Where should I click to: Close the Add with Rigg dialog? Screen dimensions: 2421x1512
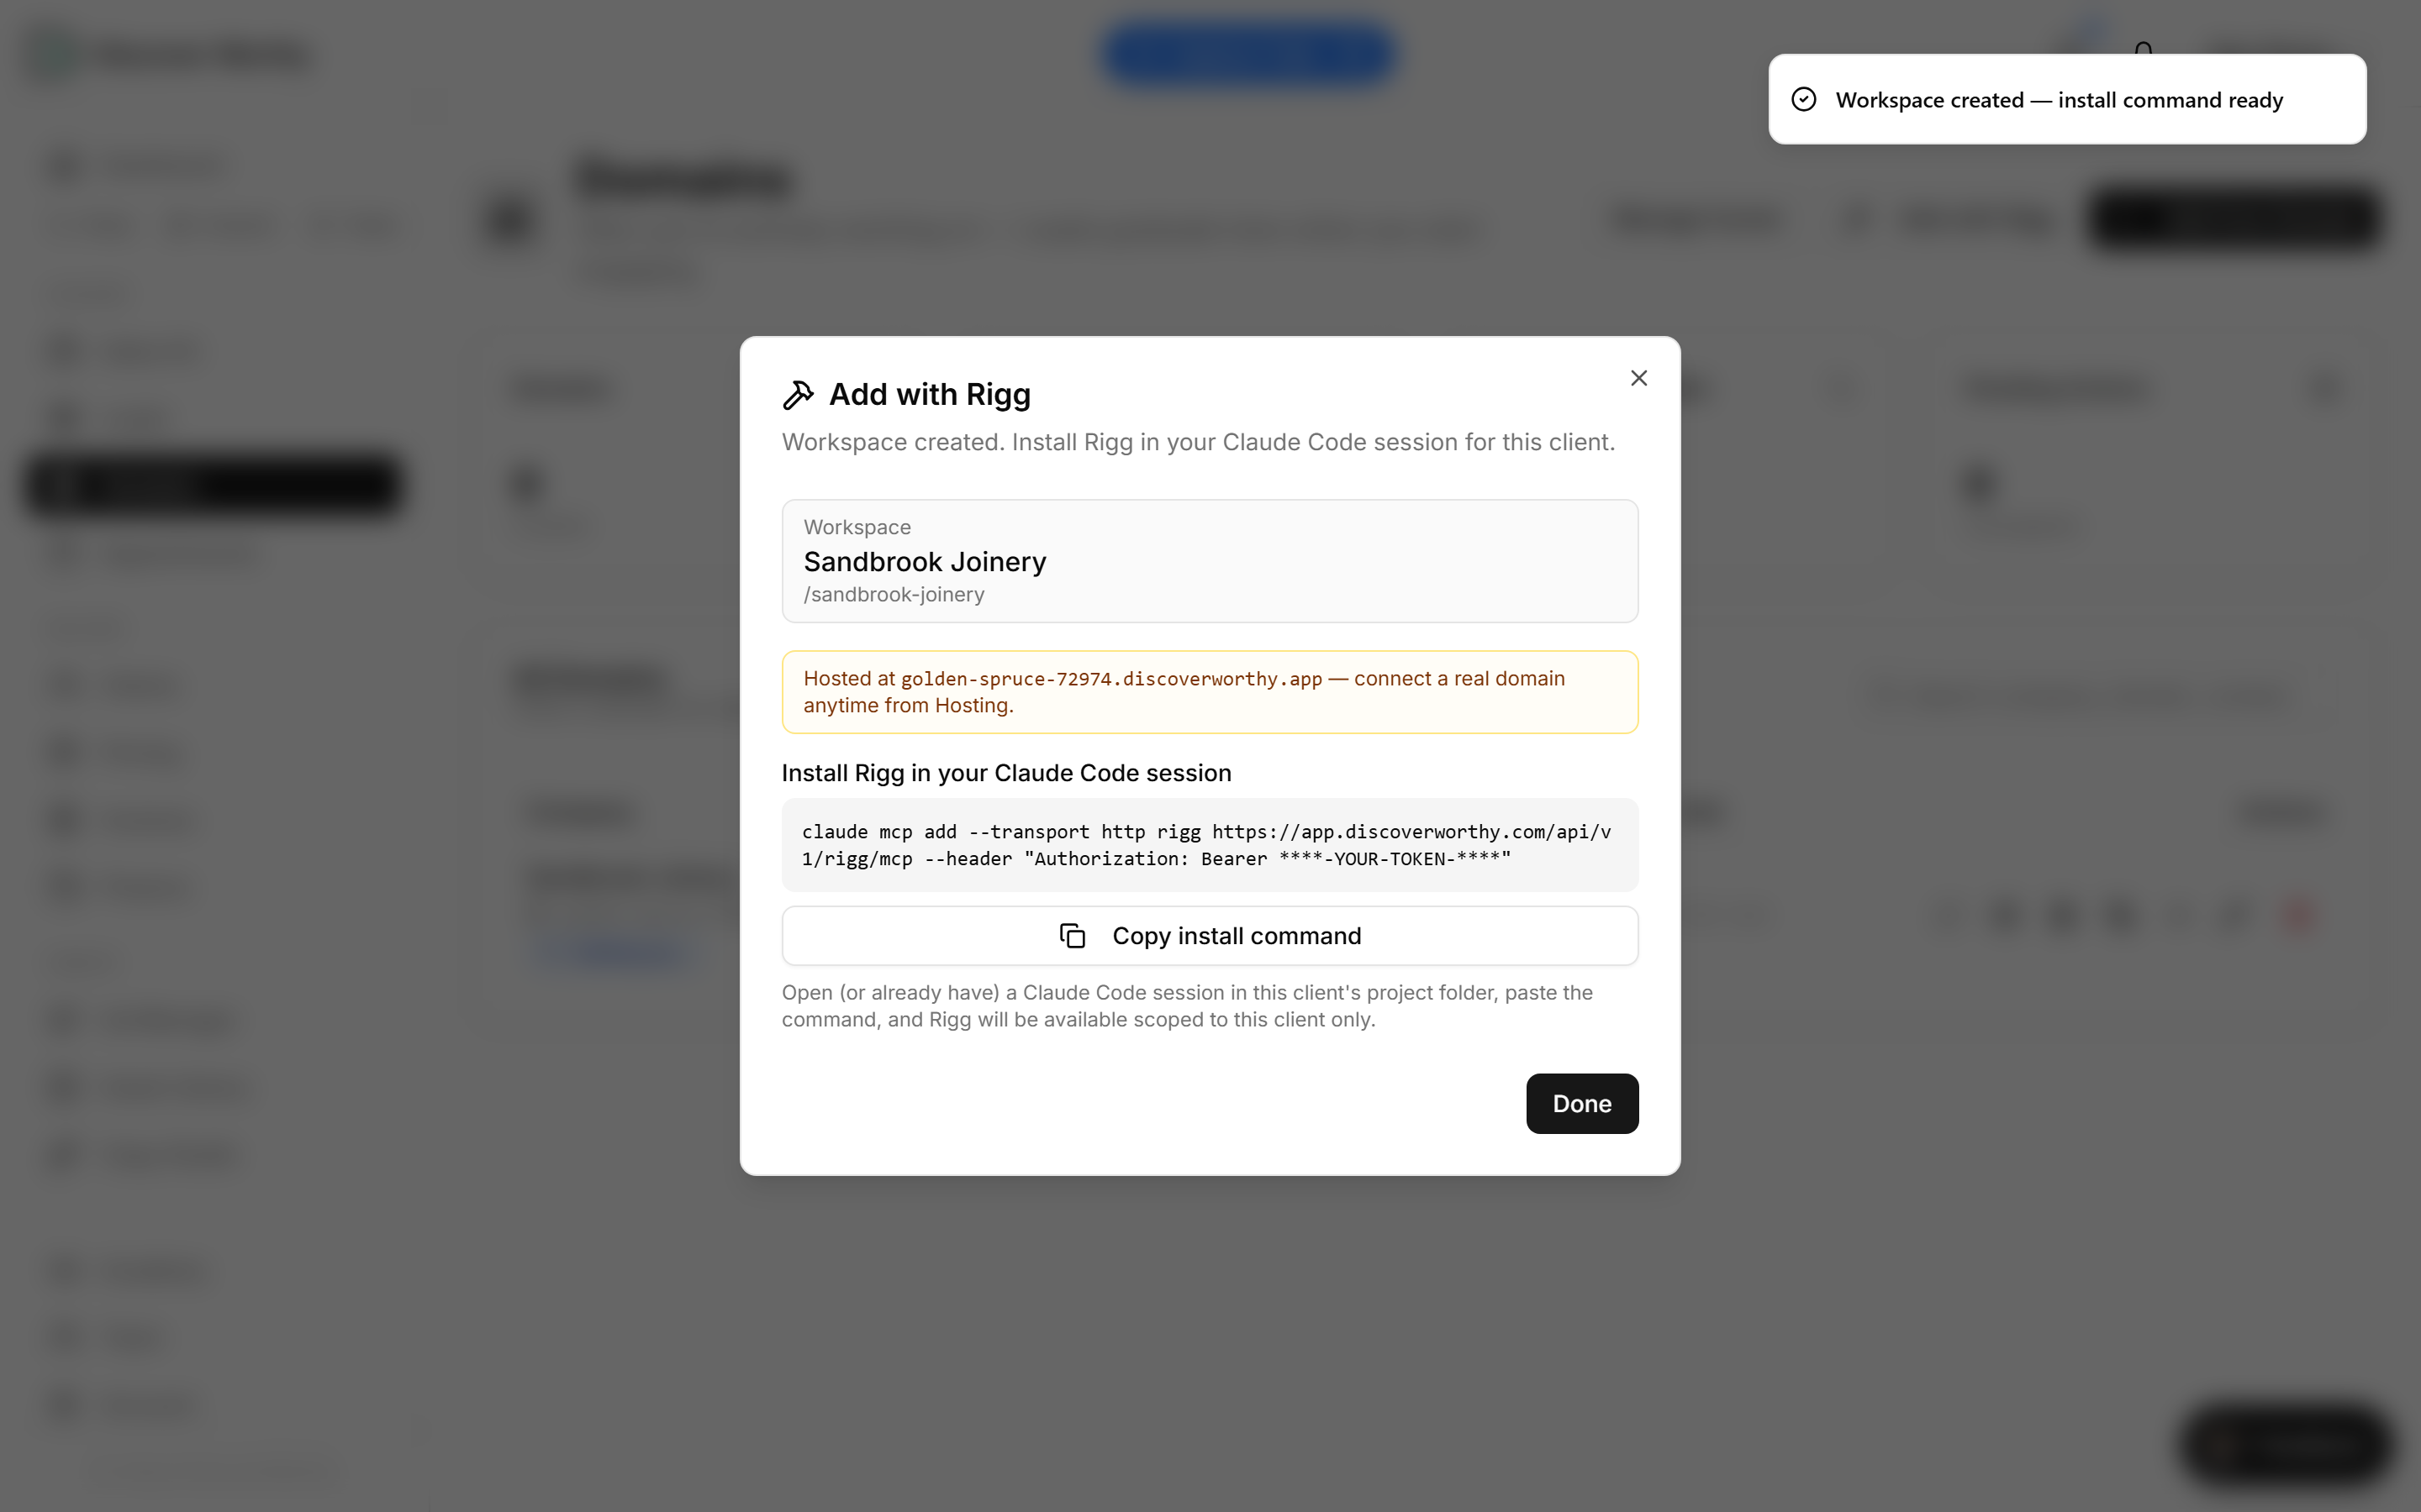coord(1638,378)
